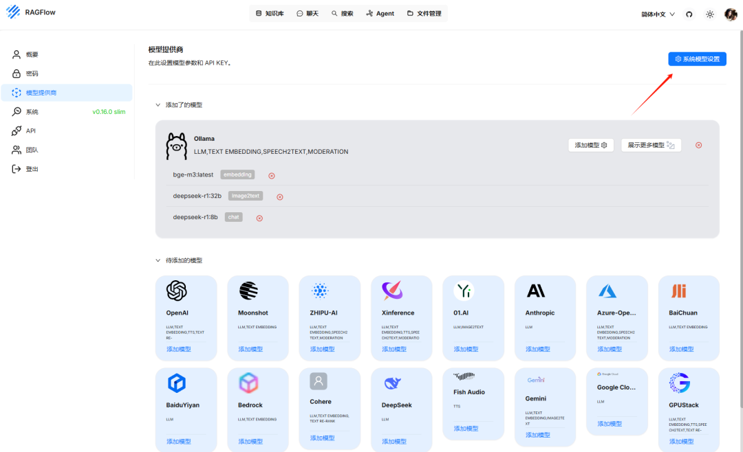Click the Anthropic logo icon

(536, 291)
